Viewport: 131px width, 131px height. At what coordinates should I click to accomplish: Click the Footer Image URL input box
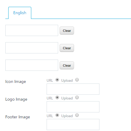(x=73, y=125)
